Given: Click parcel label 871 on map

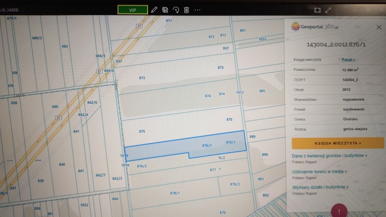Looking at the screenshot, I should tap(169, 21).
